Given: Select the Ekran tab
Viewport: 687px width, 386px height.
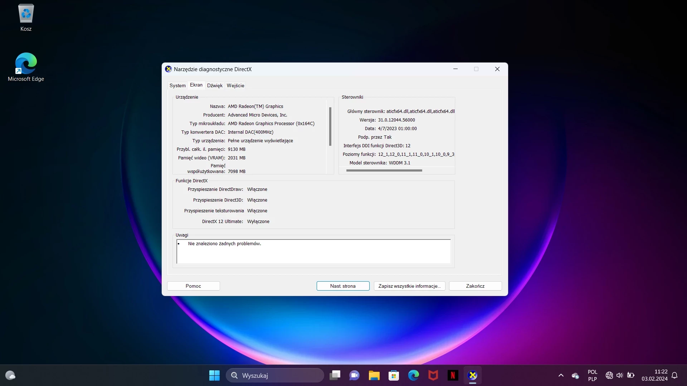Looking at the screenshot, I should [196, 85].
